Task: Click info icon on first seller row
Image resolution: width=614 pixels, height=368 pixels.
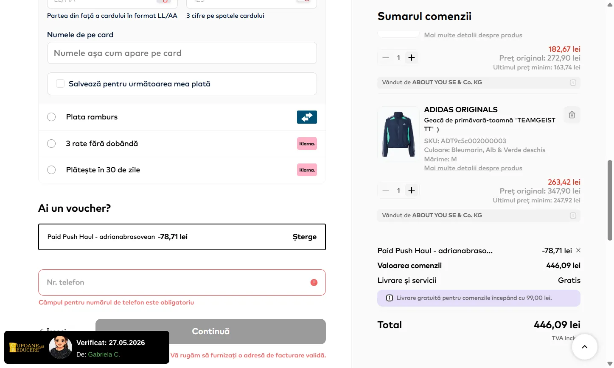Action: tap(573, 83)
